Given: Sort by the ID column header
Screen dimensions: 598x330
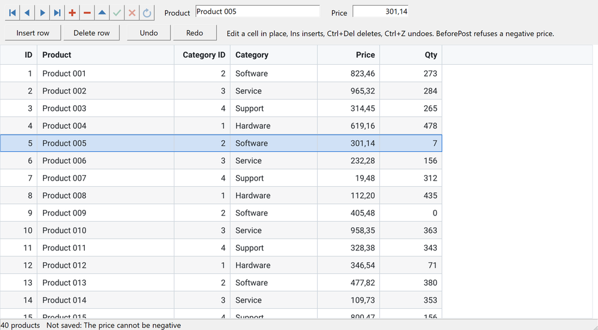Looking at the screenshot, I should (x=19, y=55).
